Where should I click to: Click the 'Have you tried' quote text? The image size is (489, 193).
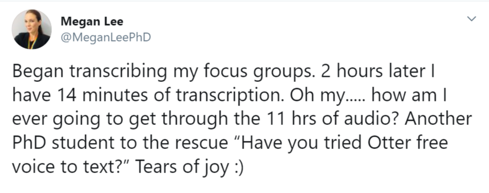point(298,143)
